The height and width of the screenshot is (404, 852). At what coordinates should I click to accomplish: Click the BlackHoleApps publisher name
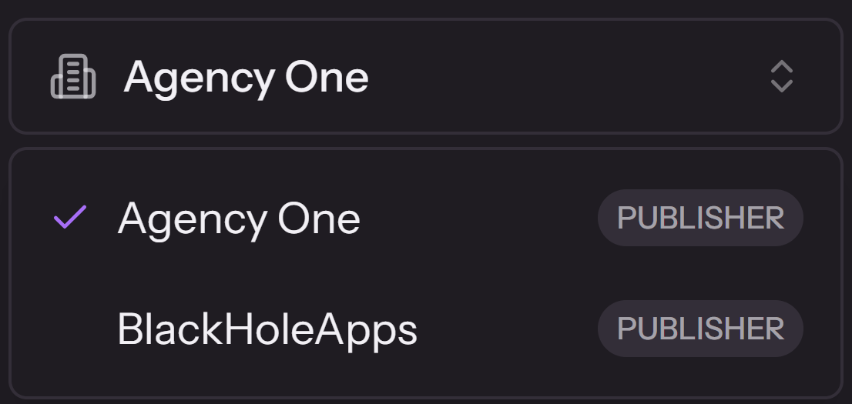[x=267, y=329]
